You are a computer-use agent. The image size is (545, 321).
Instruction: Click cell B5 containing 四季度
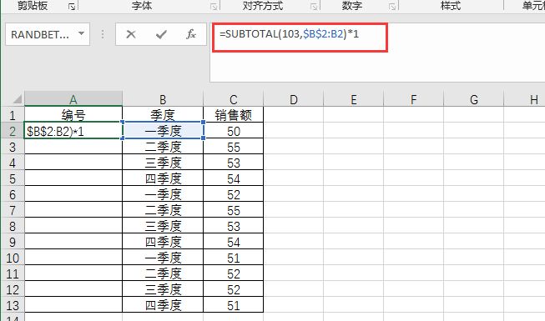click(x=163, y=178)
